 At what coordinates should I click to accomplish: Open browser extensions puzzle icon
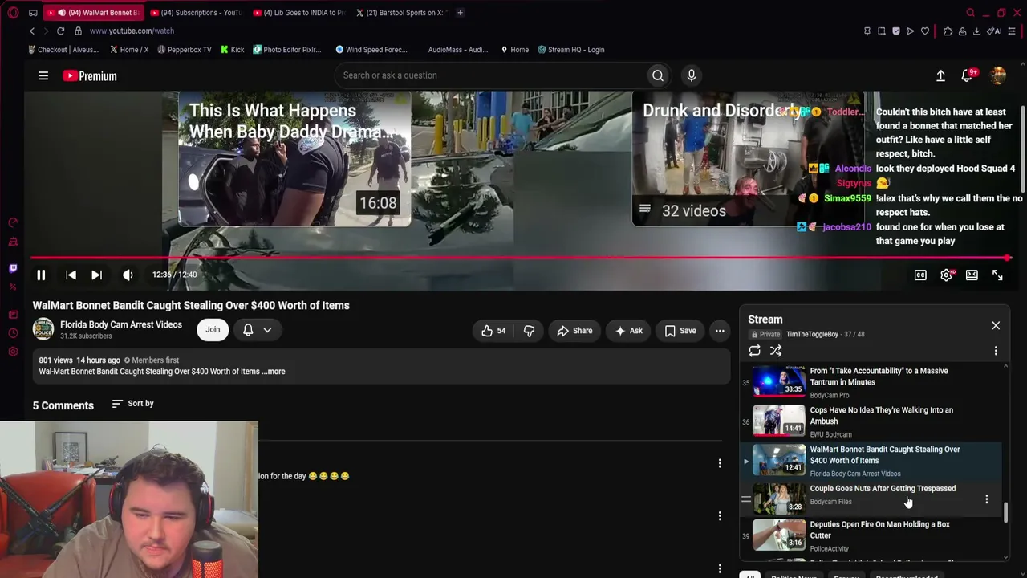click(948, 31)
